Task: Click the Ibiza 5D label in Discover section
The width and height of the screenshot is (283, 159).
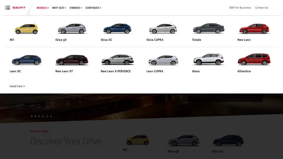Action: coord(173,151)
